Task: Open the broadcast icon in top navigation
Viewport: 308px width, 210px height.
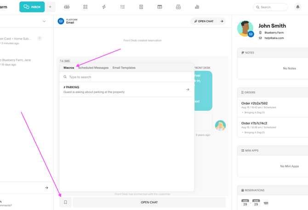Action: tap(67, 7)
